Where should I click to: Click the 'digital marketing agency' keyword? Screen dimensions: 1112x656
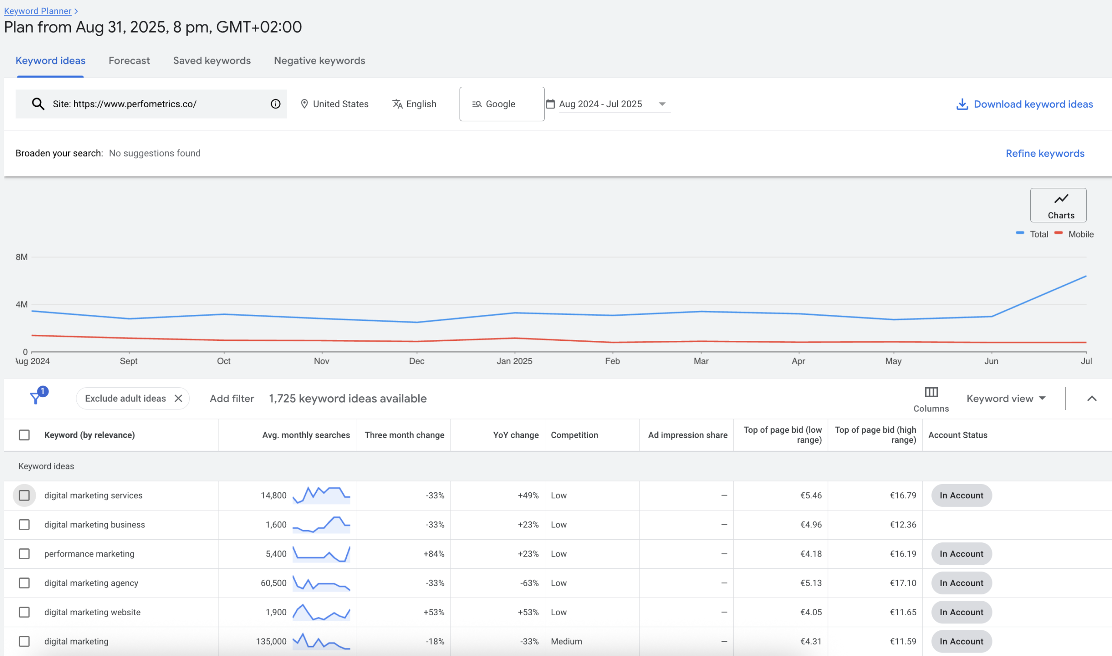91,583
